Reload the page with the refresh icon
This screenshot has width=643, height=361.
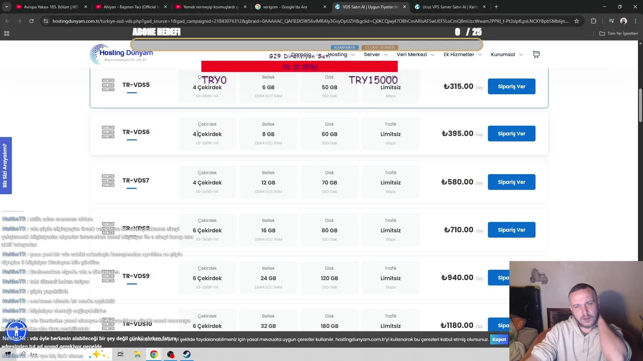coord(31,21)
